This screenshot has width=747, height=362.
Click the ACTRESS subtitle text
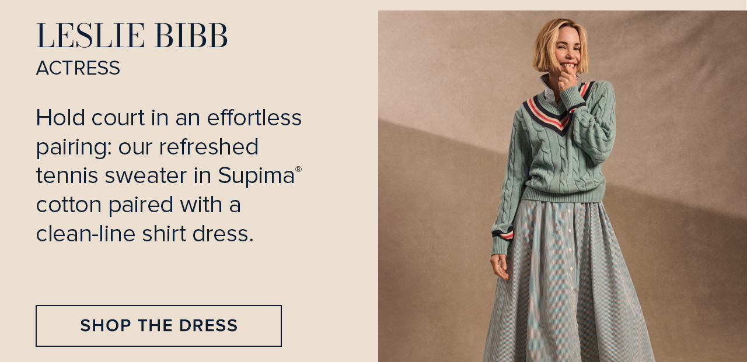tap(78, 68)
